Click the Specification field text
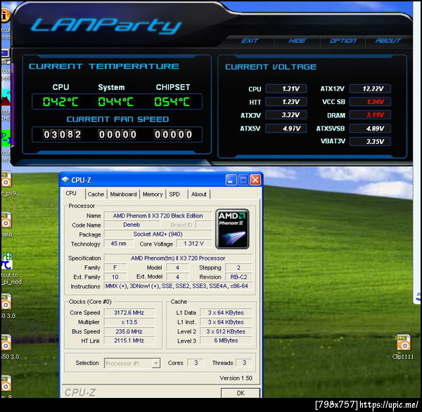 (178, 258)
